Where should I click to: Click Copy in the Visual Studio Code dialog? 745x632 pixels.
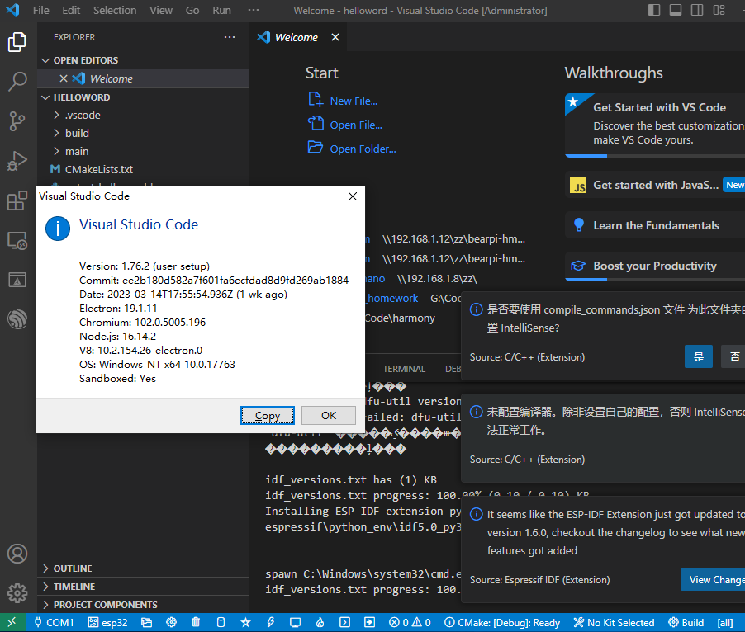tap(267, 415)
